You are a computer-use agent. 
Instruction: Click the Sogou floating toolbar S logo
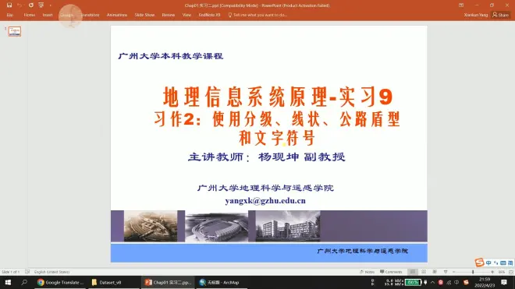pos(480,263)
